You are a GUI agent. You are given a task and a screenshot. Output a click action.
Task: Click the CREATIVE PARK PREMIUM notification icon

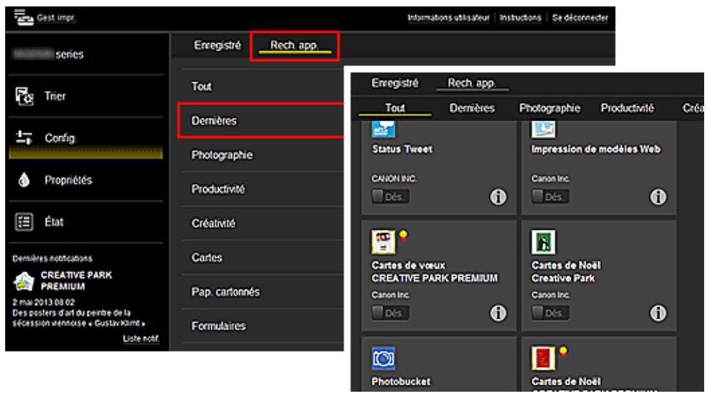tap(24, 281)
